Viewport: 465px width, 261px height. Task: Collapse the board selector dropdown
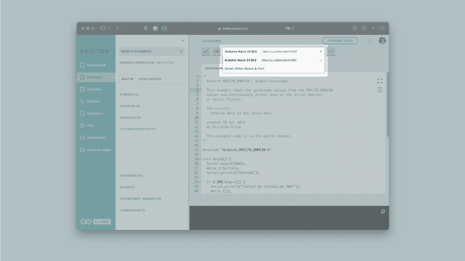pyautogui.click(x=321, y=52)
